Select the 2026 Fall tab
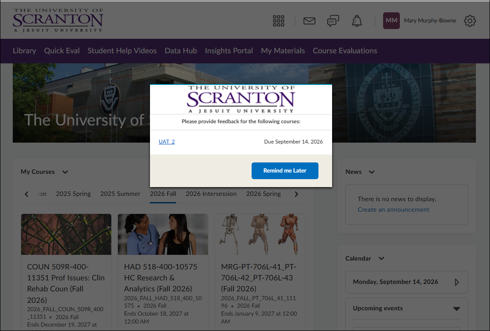Viewport: 490px width, 331px height. click(163, 194)
